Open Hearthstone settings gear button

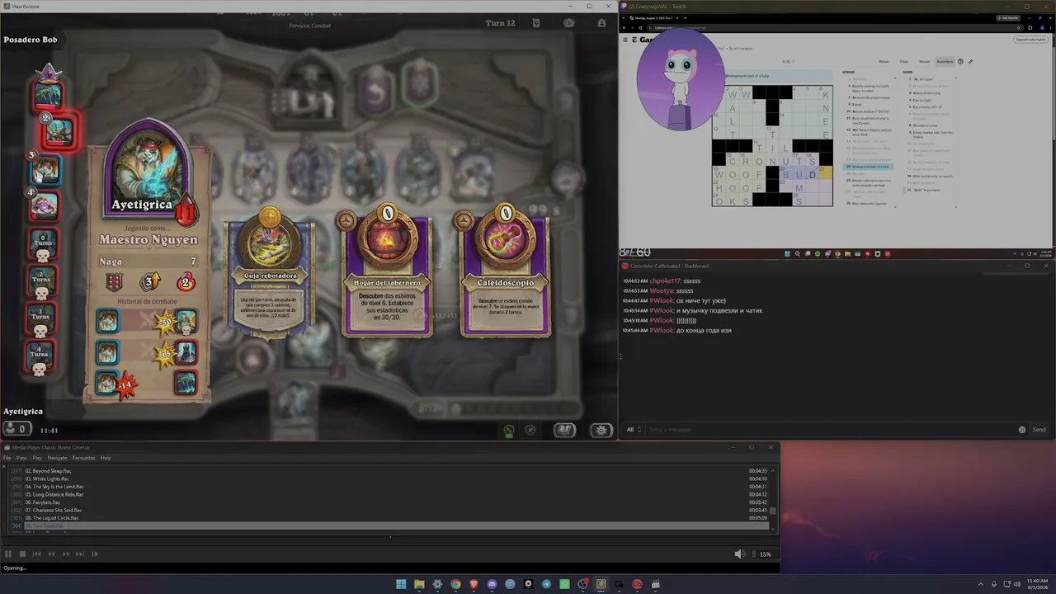(x=601, y=430)
